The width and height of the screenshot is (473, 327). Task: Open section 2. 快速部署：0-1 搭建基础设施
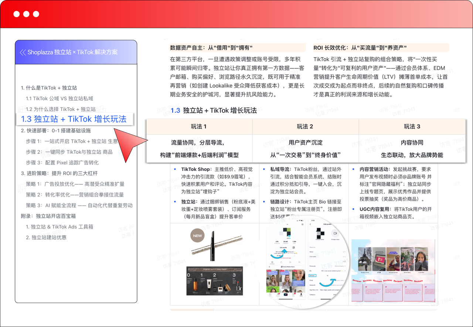point(56,131)
